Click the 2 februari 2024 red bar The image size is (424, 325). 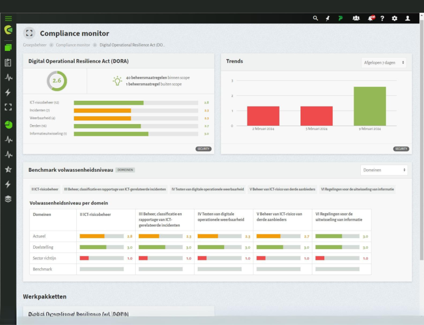263,116
